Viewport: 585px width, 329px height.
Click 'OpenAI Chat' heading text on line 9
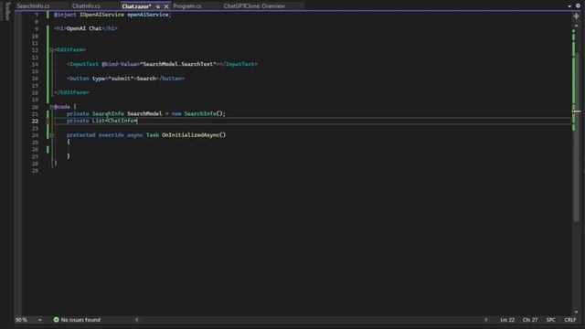(84, 28)
